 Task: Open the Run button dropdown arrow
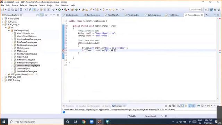click(62, 10)
